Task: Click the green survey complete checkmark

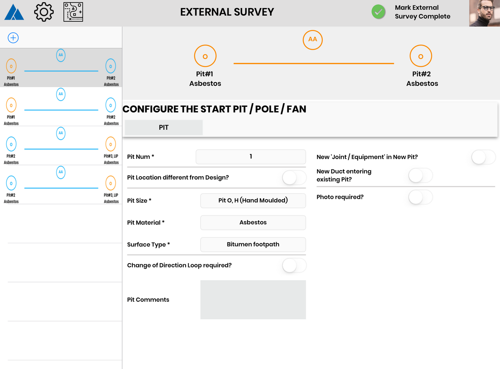Action: tap(378, 12)
